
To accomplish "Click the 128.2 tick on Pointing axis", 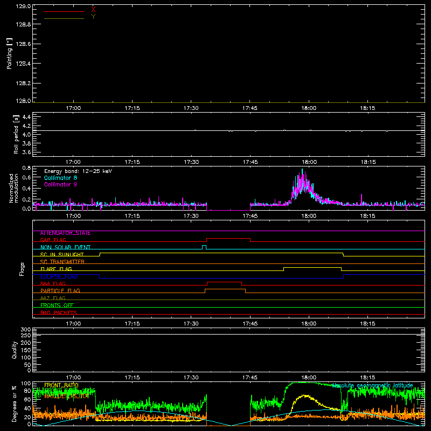I will coord(23,84).
